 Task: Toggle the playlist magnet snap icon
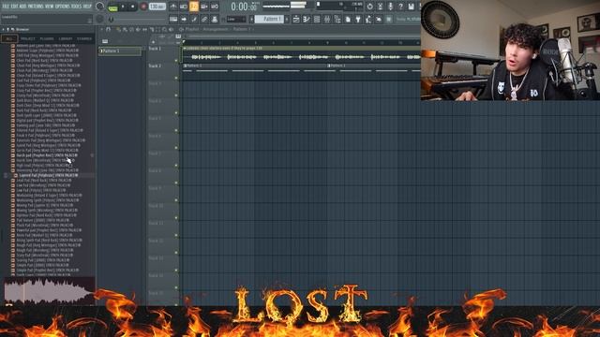(109, 29)
